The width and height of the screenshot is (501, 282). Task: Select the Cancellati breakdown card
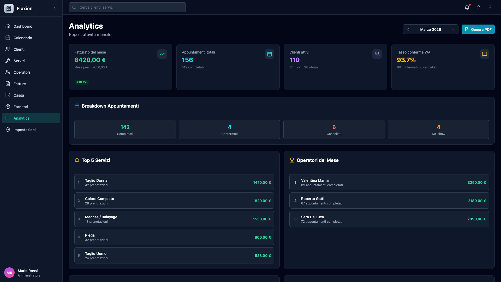click(334, 130)
